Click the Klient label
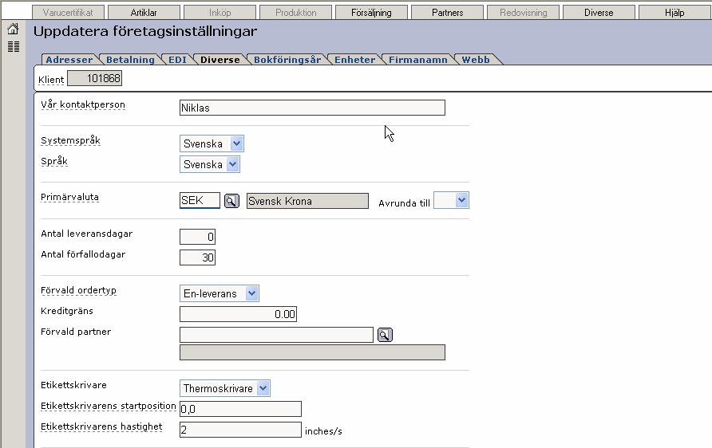The height and width of the screenshot is (448, 712). pyautogui.click(x=51, y=80)
